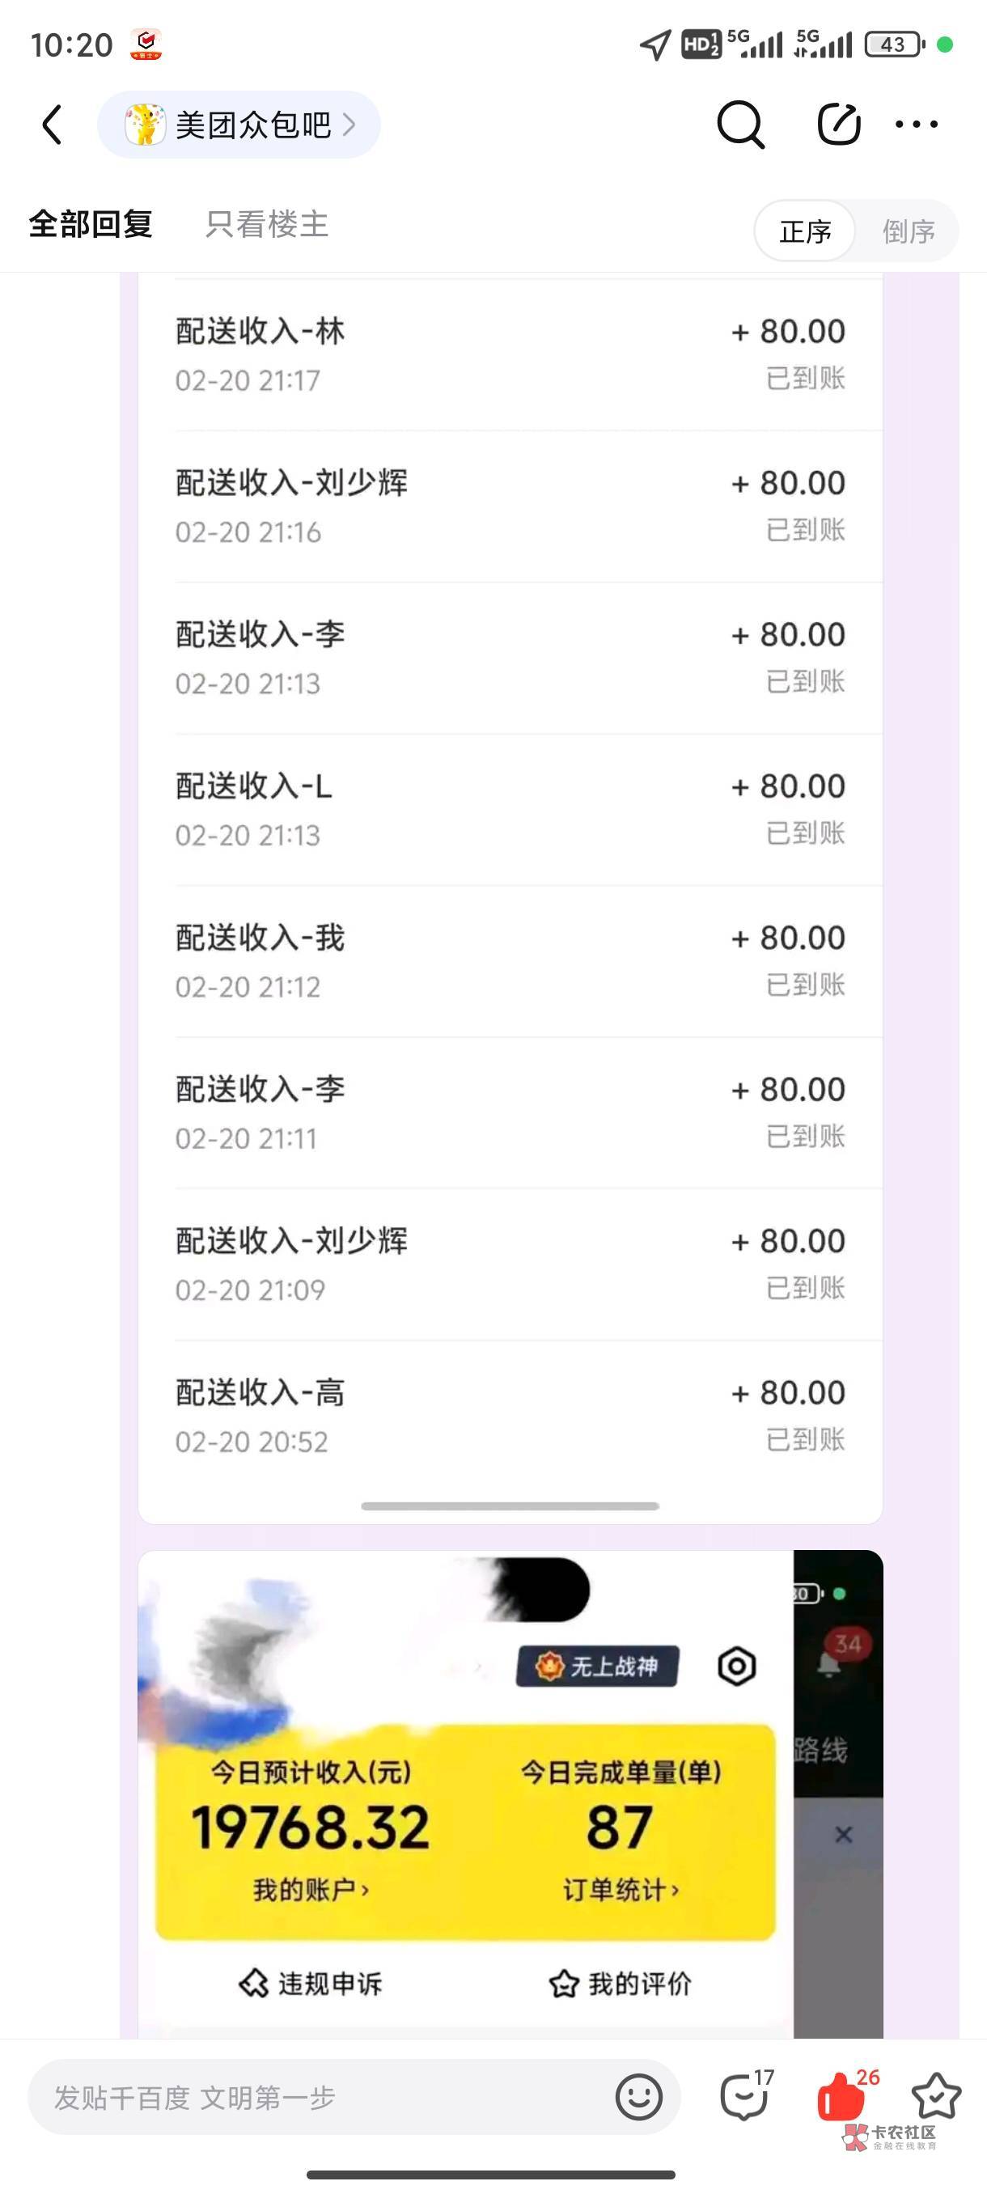Open the three-dot more menu

point(917,125)
